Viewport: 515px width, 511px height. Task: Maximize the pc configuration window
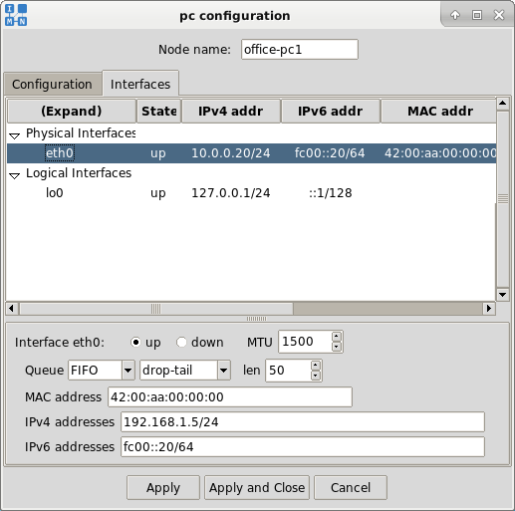point(477,15)
